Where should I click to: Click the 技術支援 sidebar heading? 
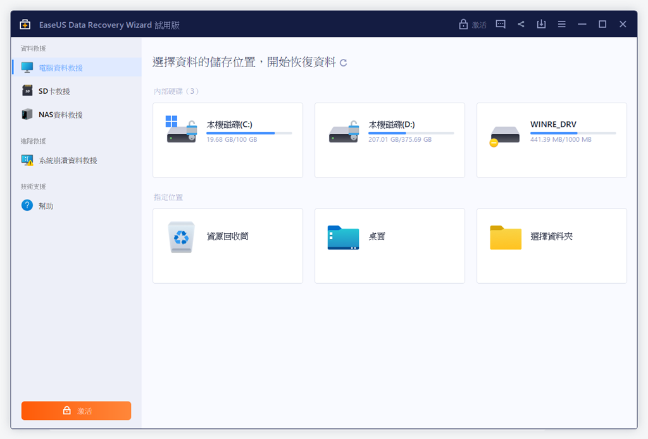tap(33, 187)
